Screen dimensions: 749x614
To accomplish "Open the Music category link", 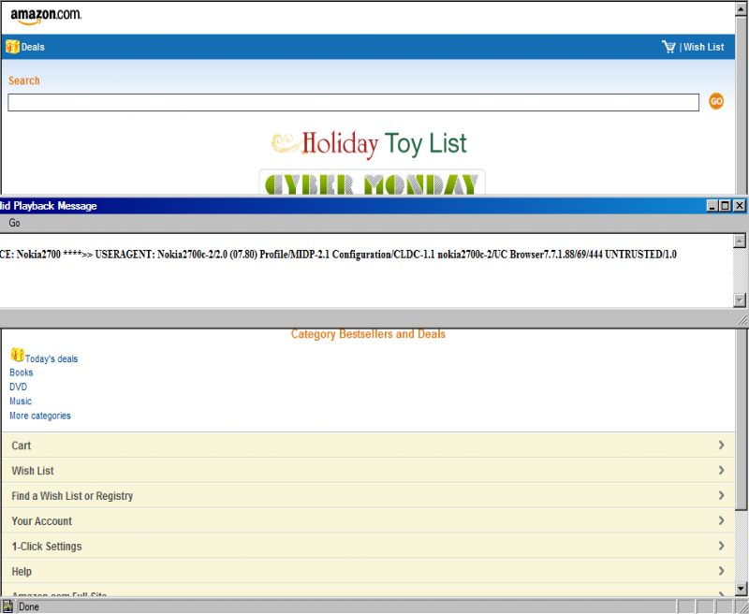I will pos(21,401).
